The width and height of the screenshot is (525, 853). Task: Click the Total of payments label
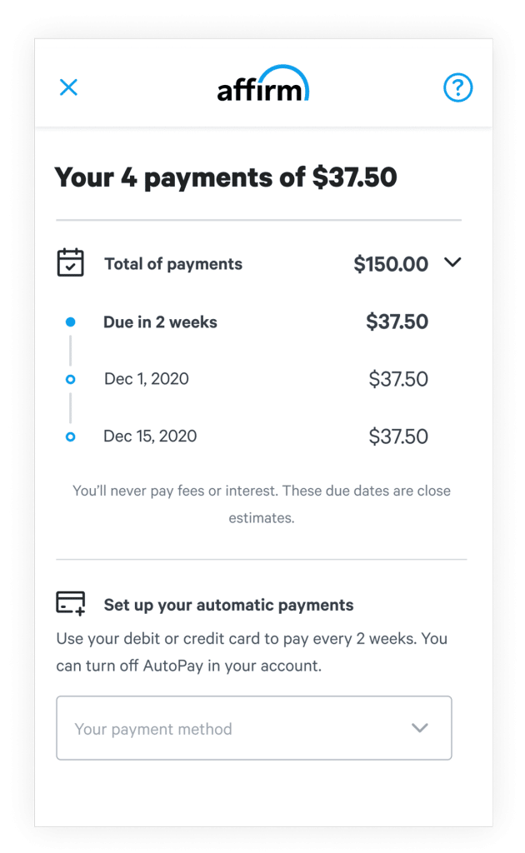coord(173,264)
